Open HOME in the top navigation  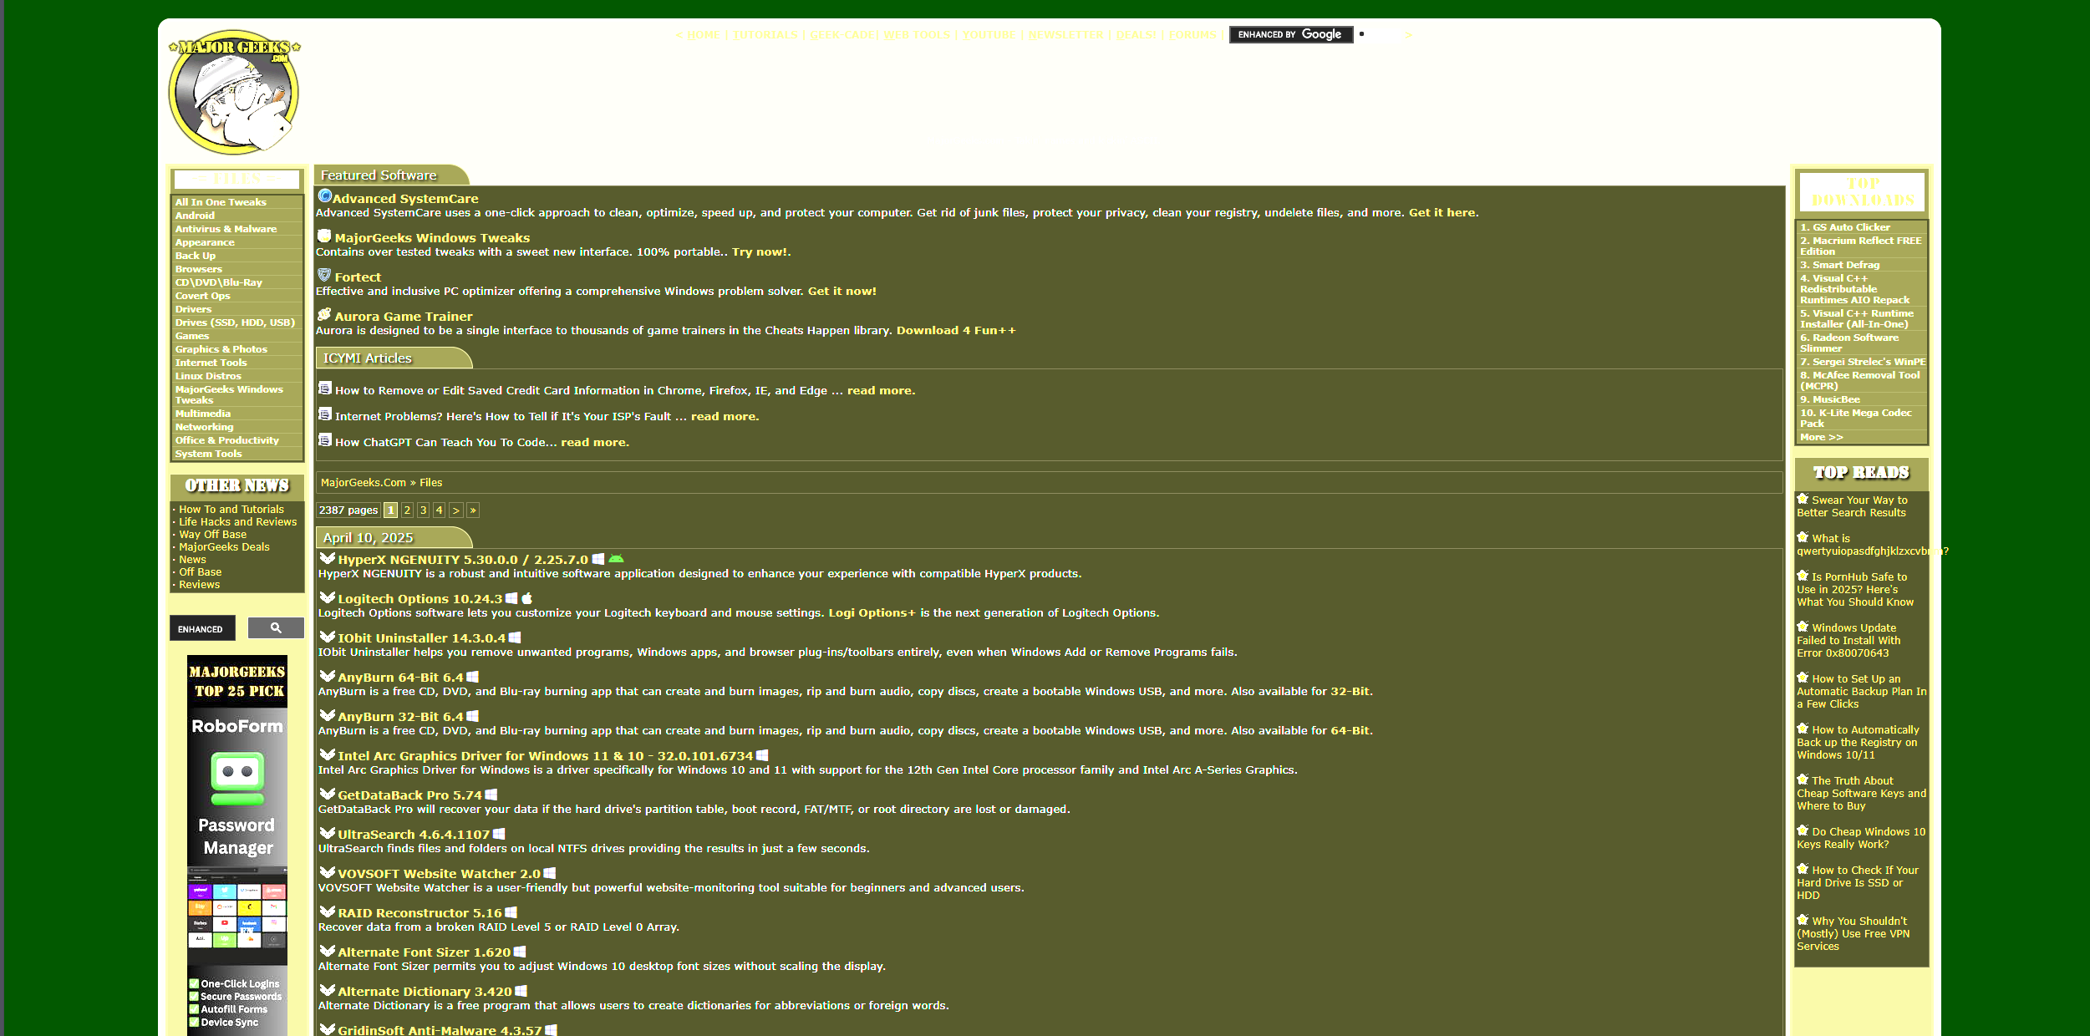703,35
